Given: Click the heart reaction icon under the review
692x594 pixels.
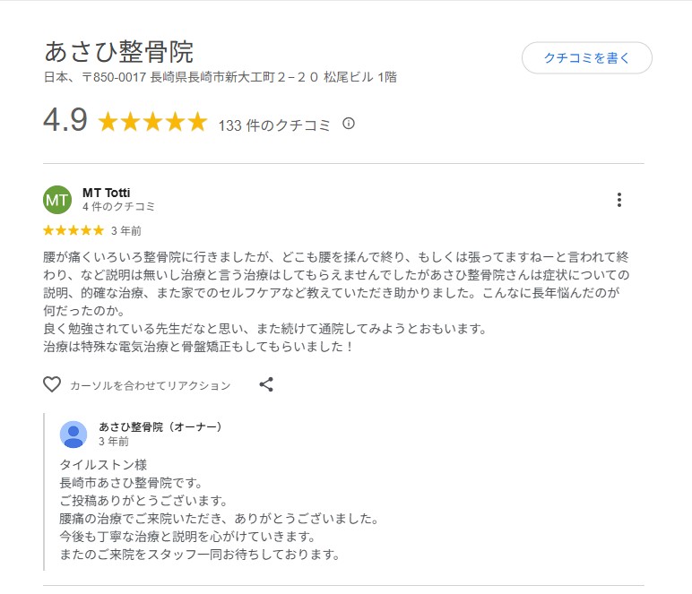Looking at the screenshot, I should (x=52, y=384).
